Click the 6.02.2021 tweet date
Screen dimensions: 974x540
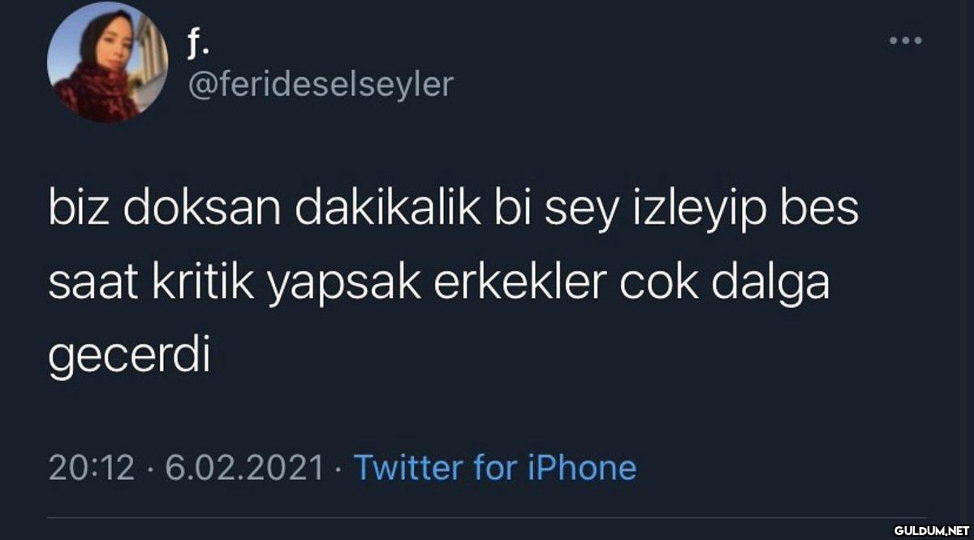[245, 469]
